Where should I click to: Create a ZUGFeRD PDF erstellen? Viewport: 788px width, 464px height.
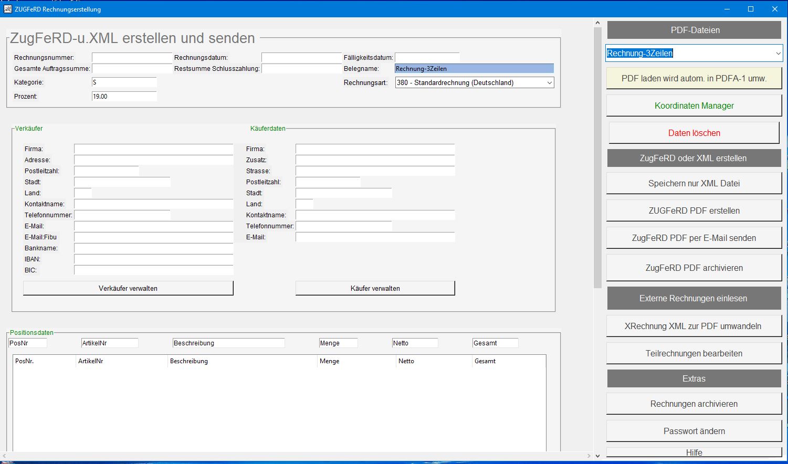(694, 210)
